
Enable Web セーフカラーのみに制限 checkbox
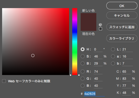(4, 81)
